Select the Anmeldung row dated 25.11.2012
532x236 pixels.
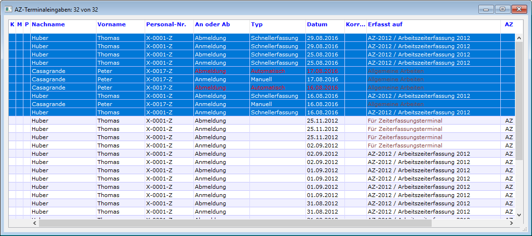(210, 129)
